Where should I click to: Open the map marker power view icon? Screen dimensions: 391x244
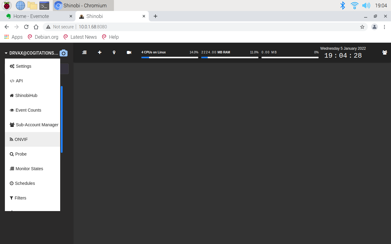point(114,52)
